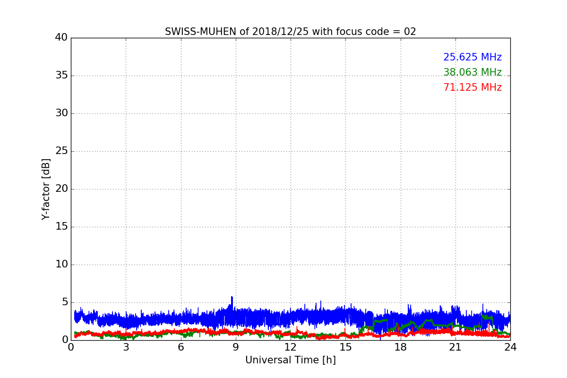Select the '38.063 MHz' legend label
This screenshot has width=567, height=378.
click(x=472, y=72)
